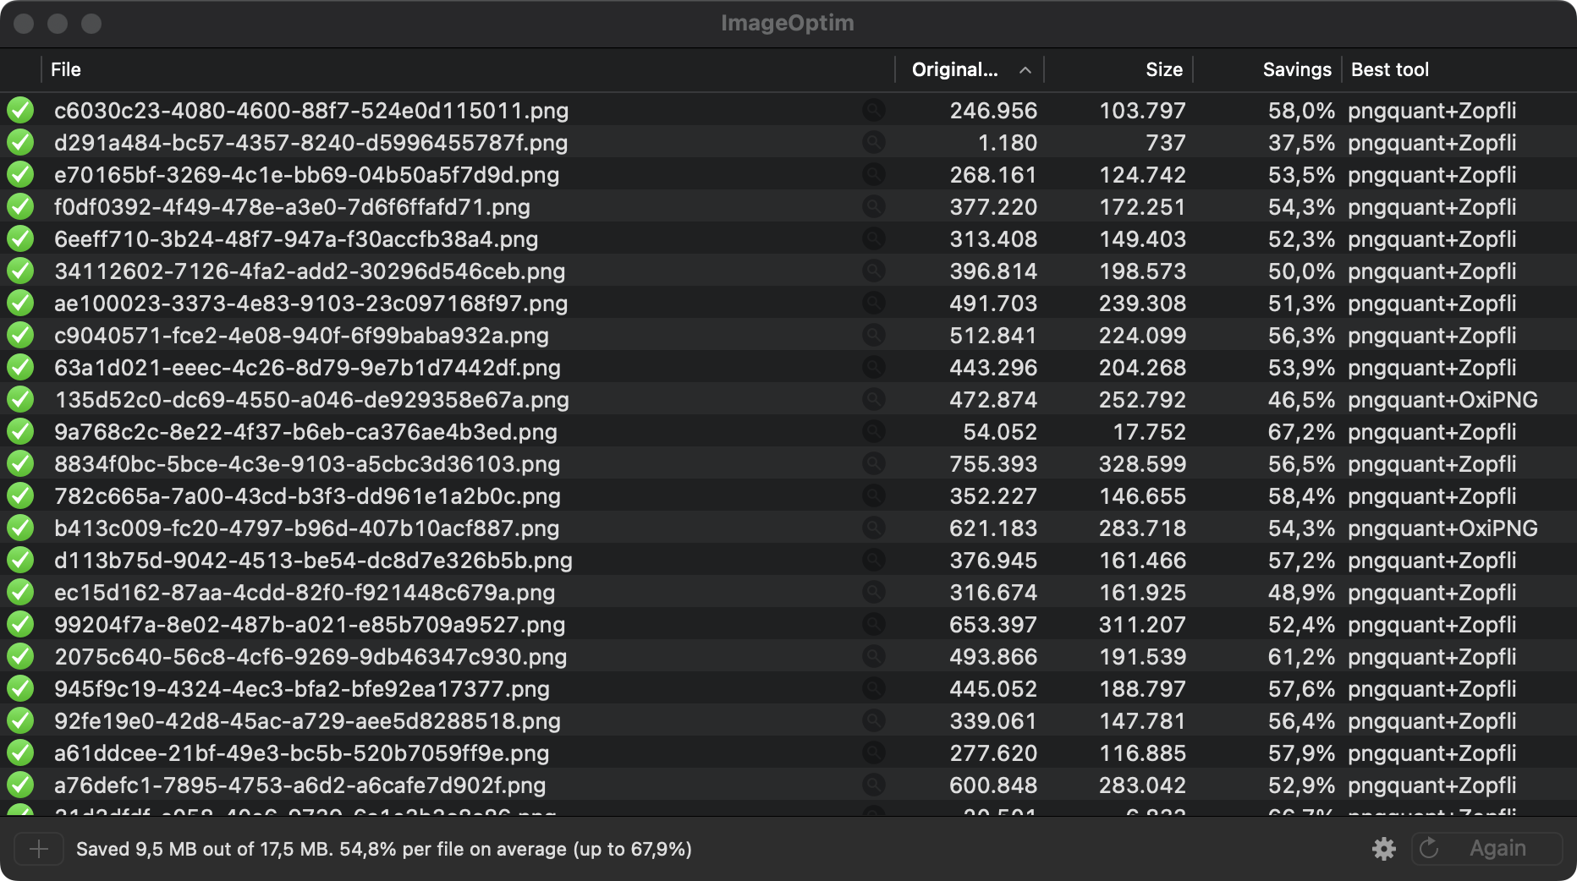Reveal 2075c640 file with its magnifier icon
This screenshot has width=1577, height=881.
point(873,656)
